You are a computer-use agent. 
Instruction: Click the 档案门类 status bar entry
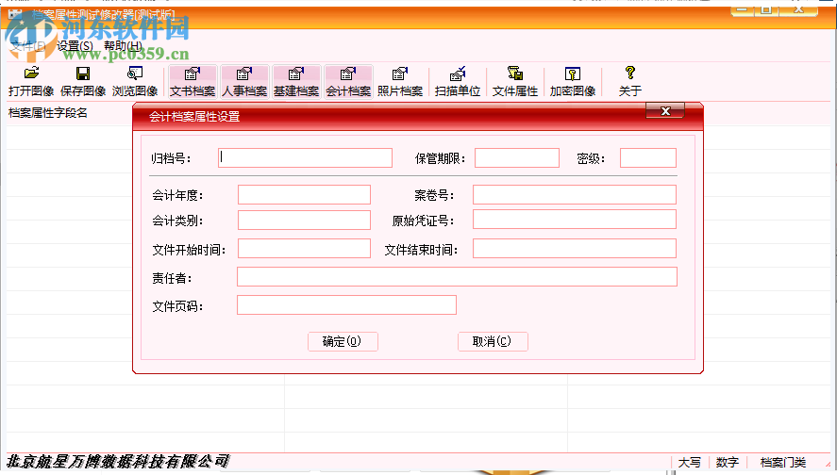(782, 462)
